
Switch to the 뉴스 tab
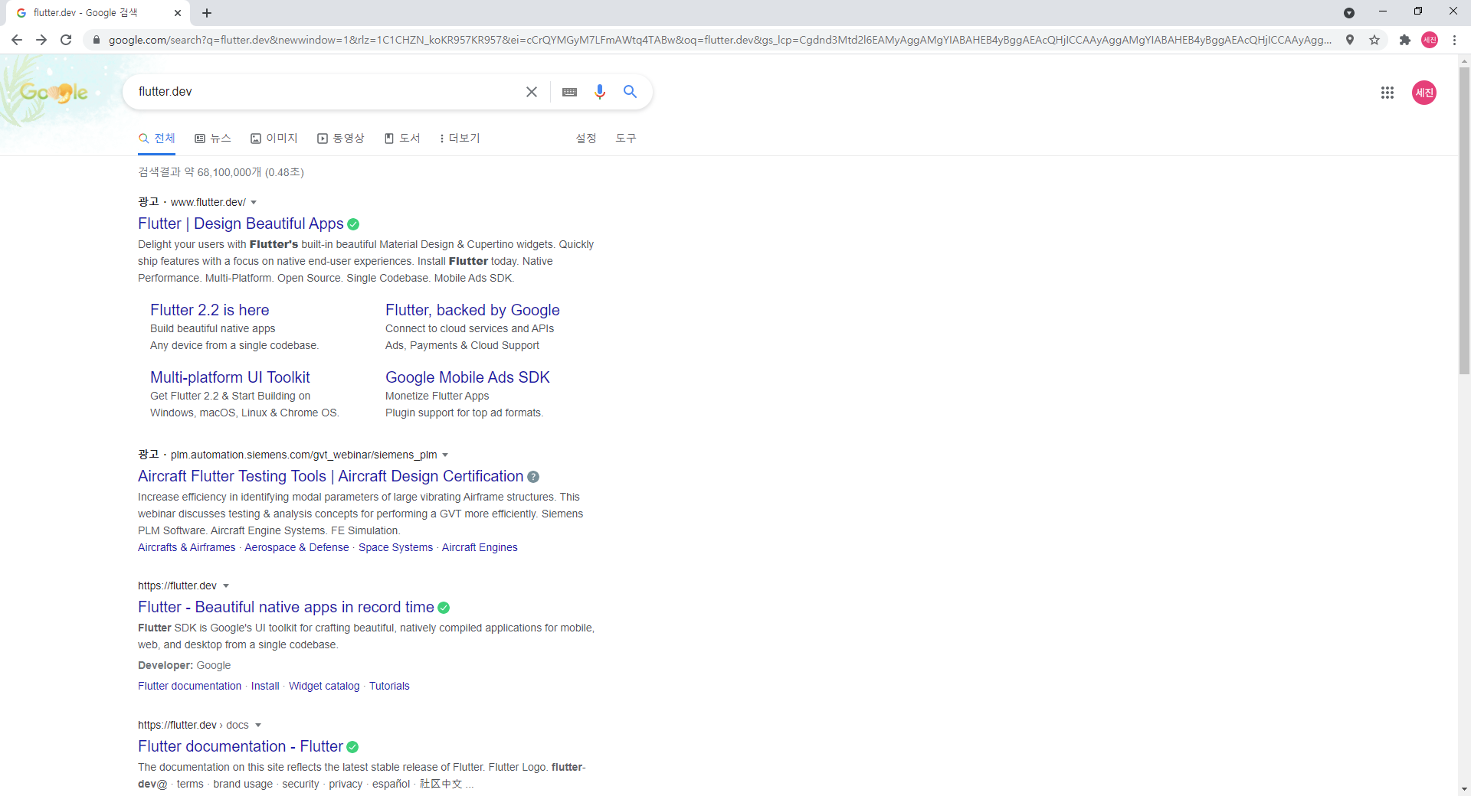(213, 139)
